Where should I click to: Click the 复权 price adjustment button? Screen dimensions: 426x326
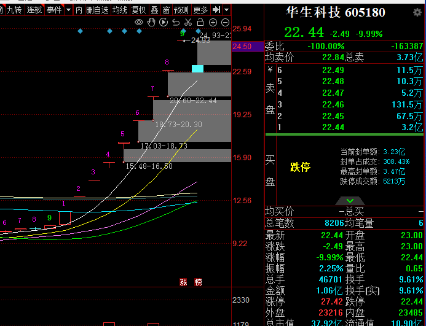point(139,10)
